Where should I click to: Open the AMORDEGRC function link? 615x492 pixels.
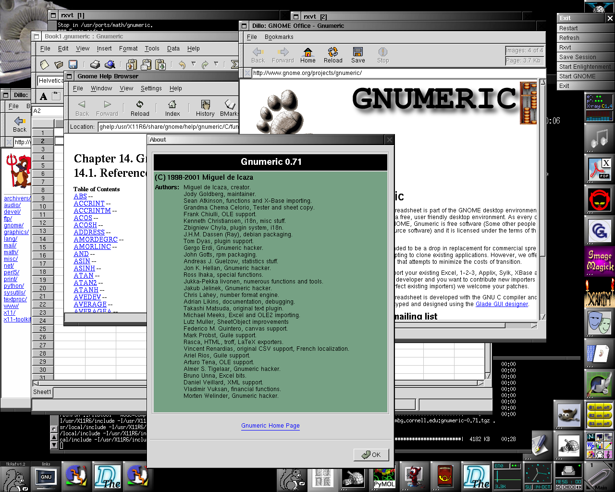96,239
